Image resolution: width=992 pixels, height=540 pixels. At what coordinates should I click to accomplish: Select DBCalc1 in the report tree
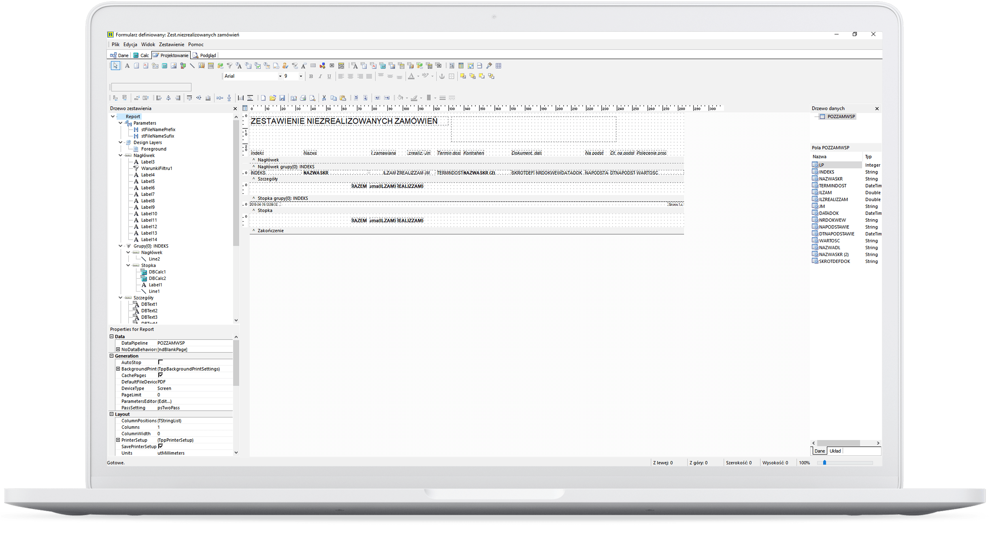(x=157, y=272)
